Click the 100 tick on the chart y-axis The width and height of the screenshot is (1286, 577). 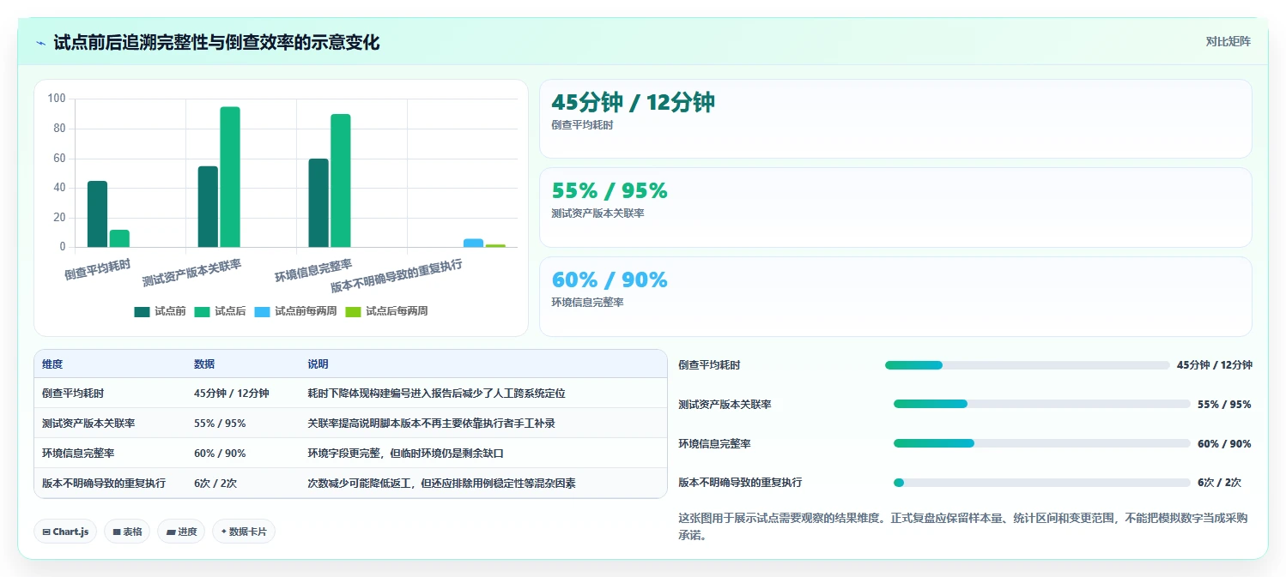[57, 99]
